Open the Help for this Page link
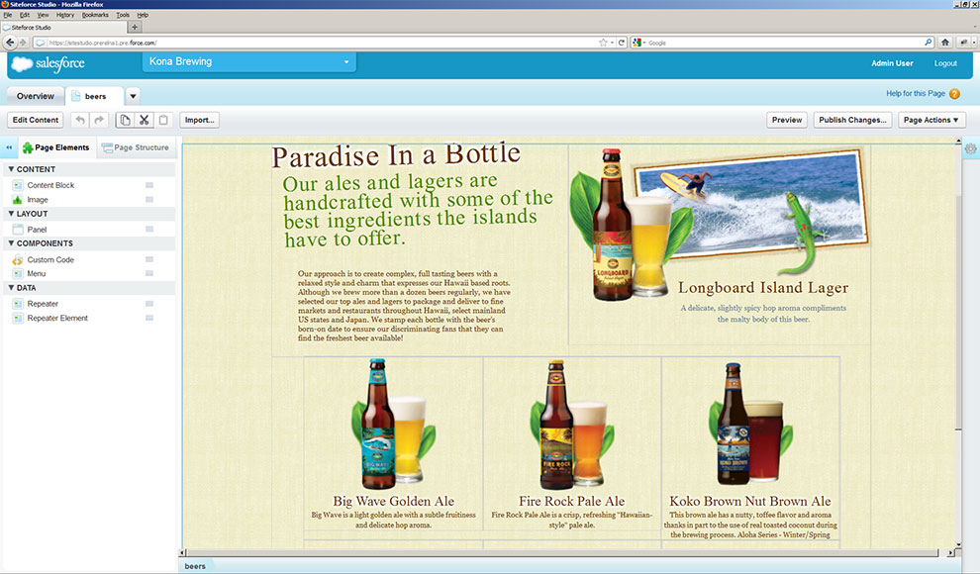 tap(915, 94)
